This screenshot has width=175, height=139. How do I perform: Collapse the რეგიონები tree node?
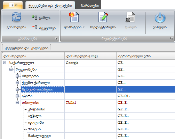[11, 69]
